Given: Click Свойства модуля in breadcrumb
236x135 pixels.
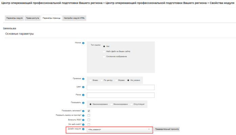Looking at the screenshot, I should [222, 3].
